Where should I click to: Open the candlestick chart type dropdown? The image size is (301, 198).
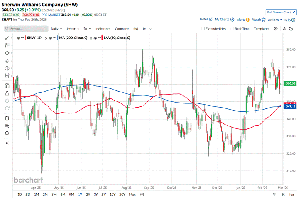tap(87, 29)
